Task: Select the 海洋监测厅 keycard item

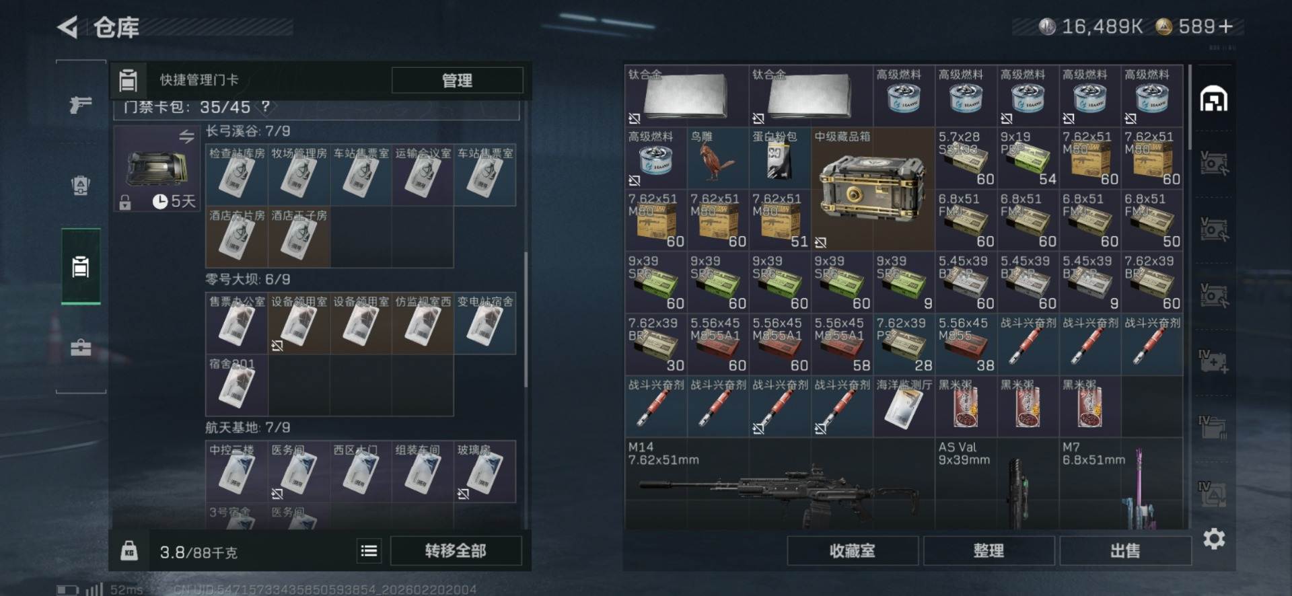Action: 904,406
